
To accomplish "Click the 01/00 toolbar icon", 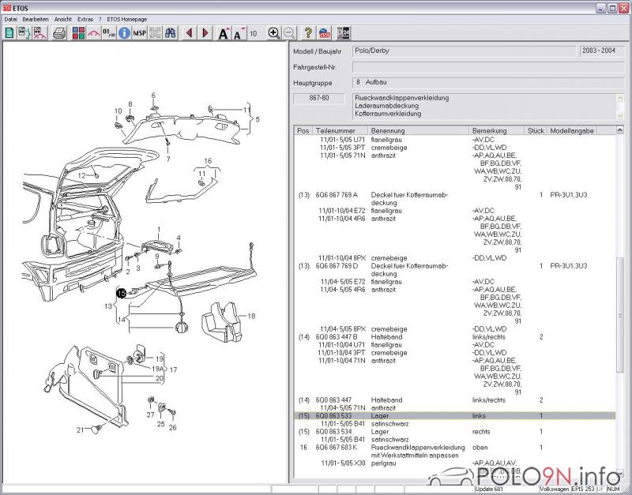I will (x=109, y=33).
